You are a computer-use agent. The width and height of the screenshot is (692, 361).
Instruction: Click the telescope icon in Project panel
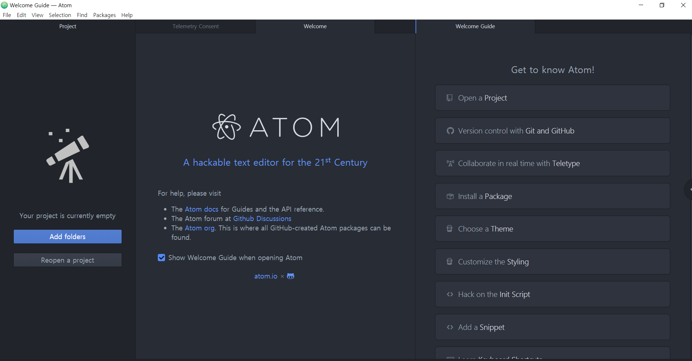tap(68, 156)
